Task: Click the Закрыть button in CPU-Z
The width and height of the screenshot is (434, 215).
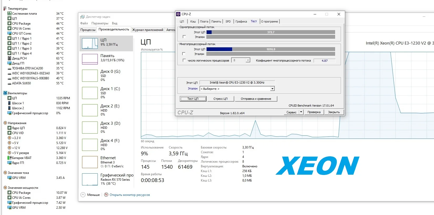Action: [x=334, y=112]
